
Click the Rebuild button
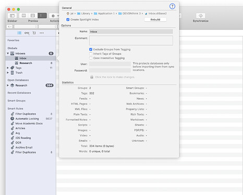pyautogui.click(x=155, y=20)
